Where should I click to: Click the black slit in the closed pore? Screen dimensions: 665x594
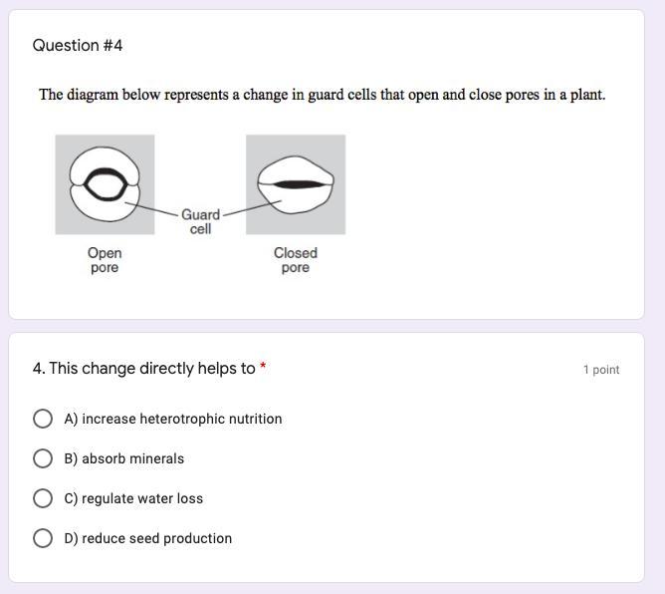click(295, 184)
